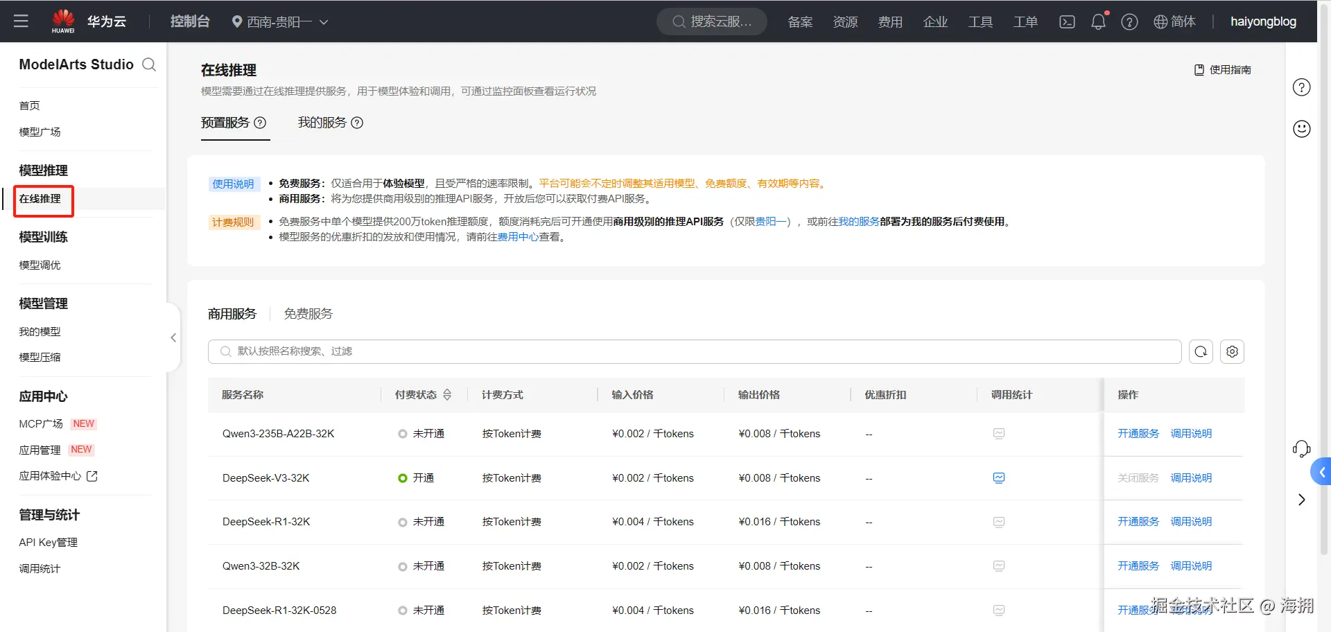Click 开通服务 for Qwen3-32B-32K
Screen dimensions: 1331x632
point(1138,566)
